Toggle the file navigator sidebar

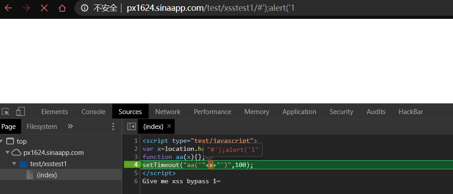pyautogui.click(x=132, y=127)
